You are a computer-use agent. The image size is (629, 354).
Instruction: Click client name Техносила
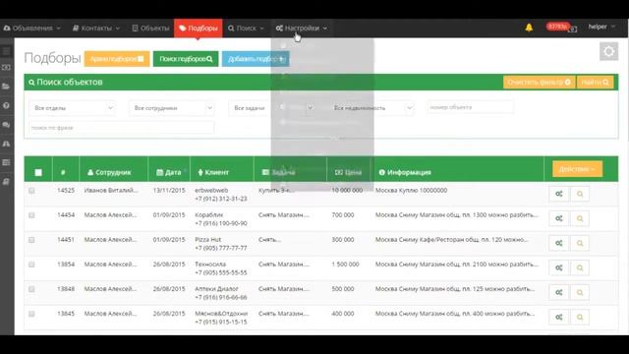[210, 265]
